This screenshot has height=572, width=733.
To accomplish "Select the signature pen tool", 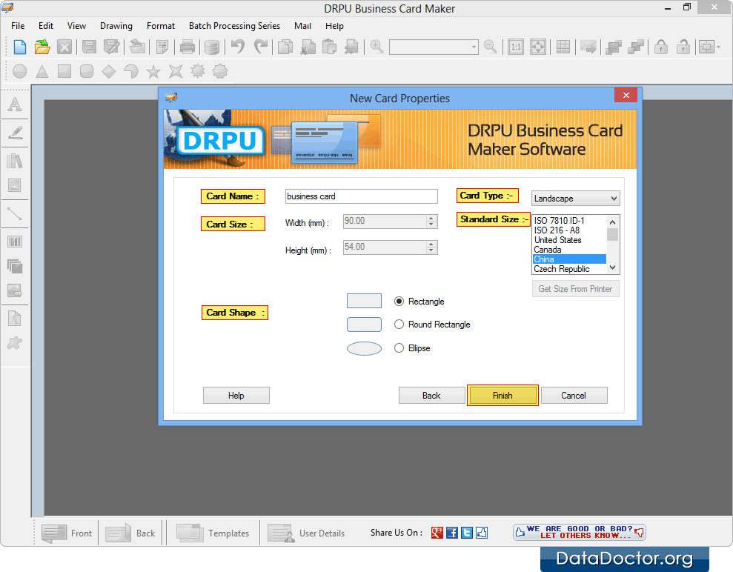I will click(15, 133).
